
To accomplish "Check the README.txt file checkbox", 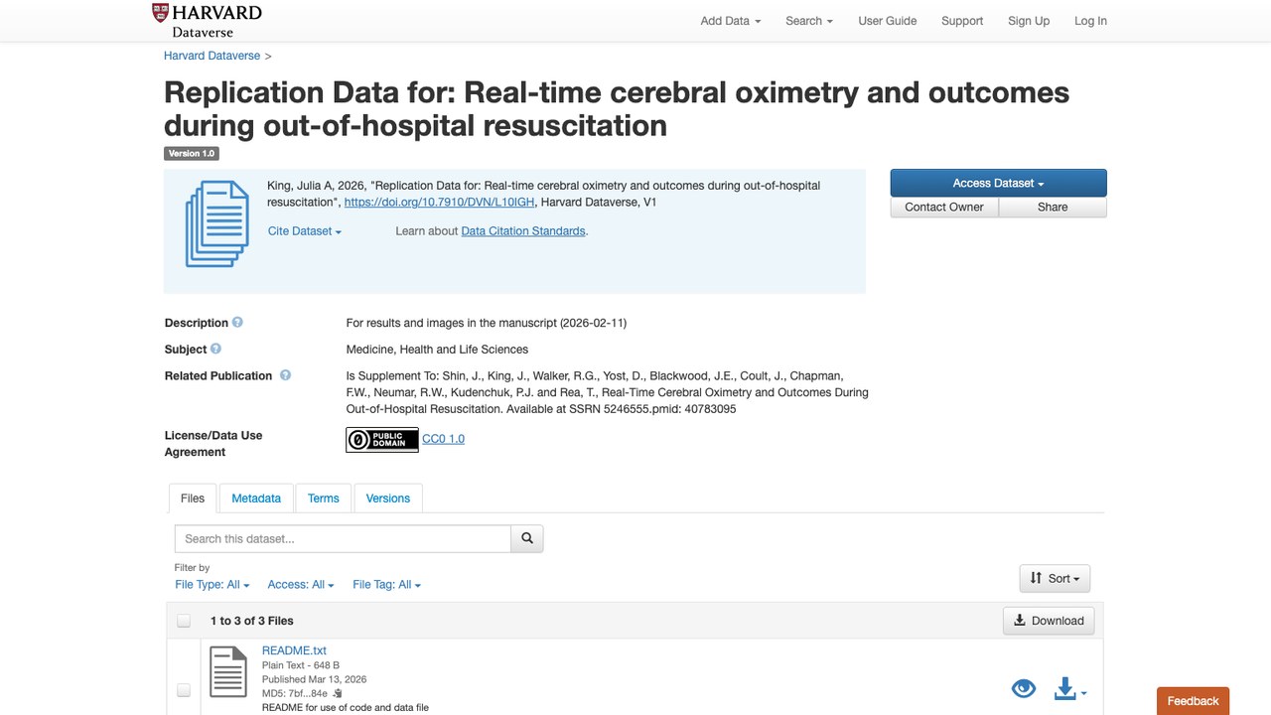I will point(184,690).
